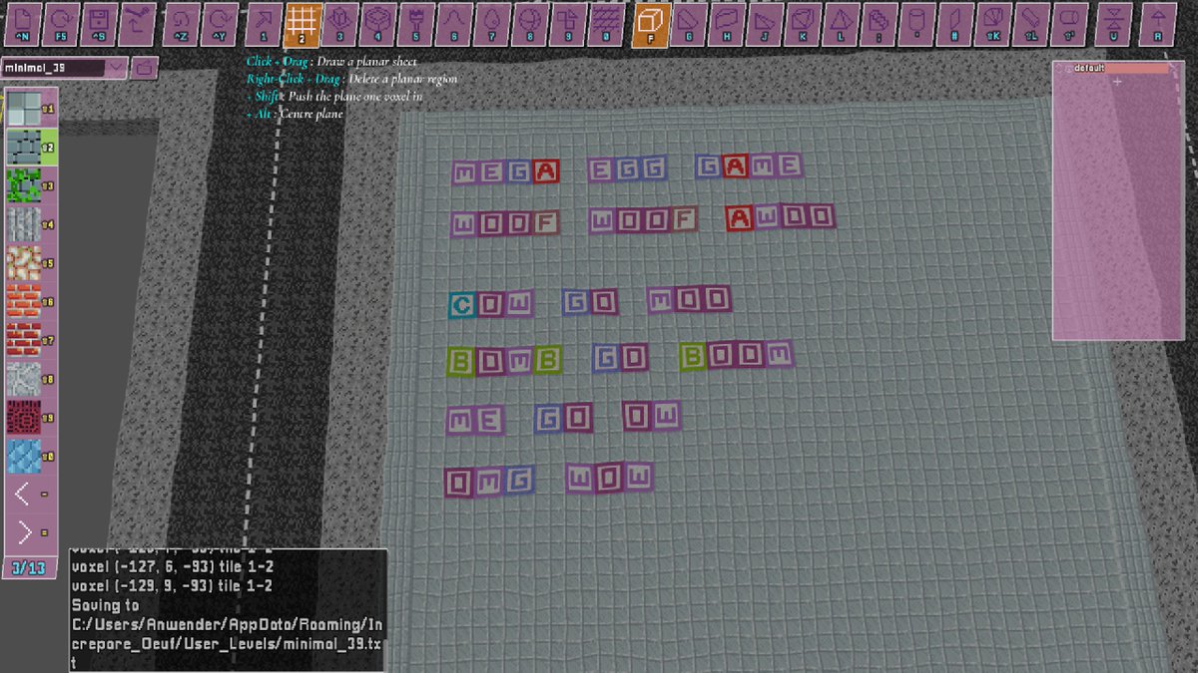Click the Reload icon labeled F5
1198x673 pixels.
point(61,24)
